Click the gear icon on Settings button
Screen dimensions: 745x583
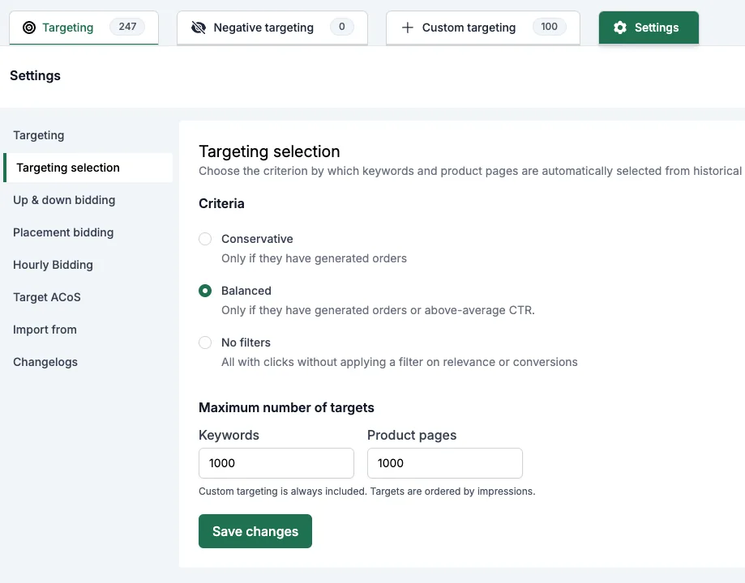(x=620, y=28)
